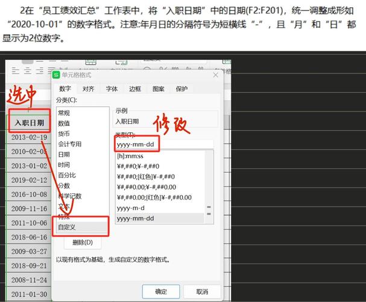Select cell with date 2011-01-30
This screenshot has width=366, height=302.
tap(29, 294)
